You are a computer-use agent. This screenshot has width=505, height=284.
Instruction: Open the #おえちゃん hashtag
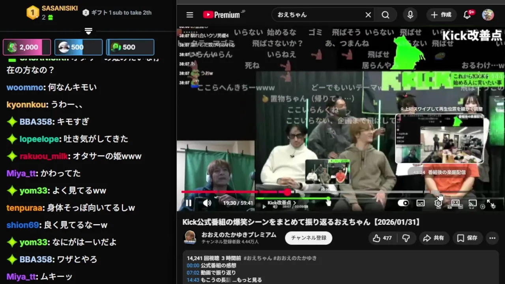point(258,258)
